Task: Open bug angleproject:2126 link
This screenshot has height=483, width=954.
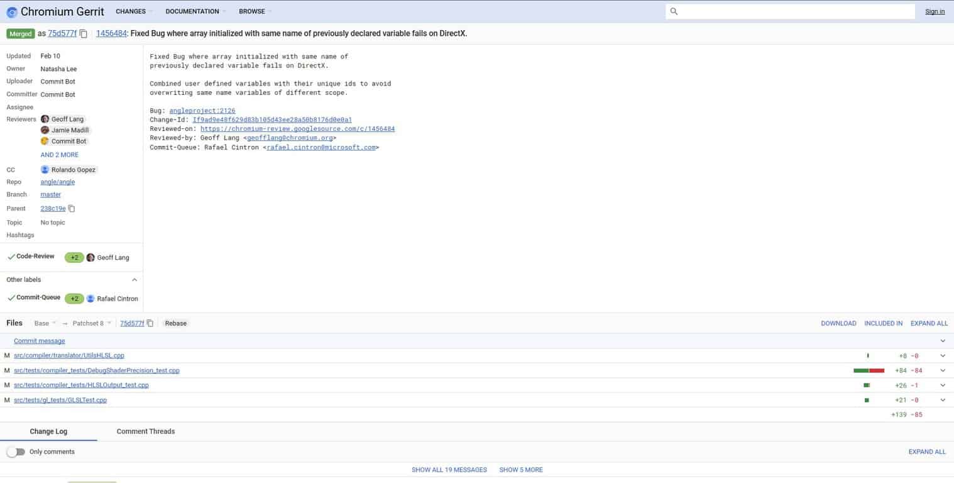Action: 202,111
